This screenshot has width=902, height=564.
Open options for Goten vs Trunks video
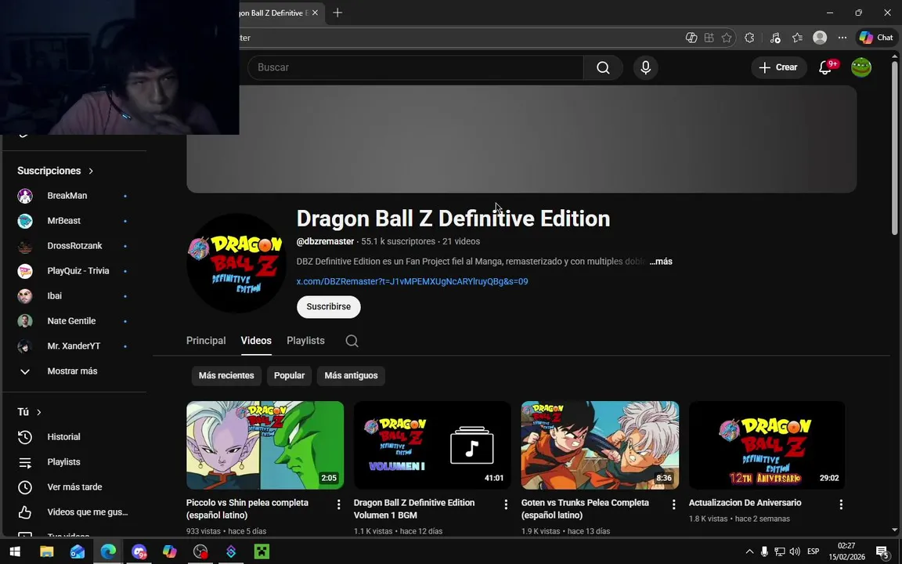(673, 504)
